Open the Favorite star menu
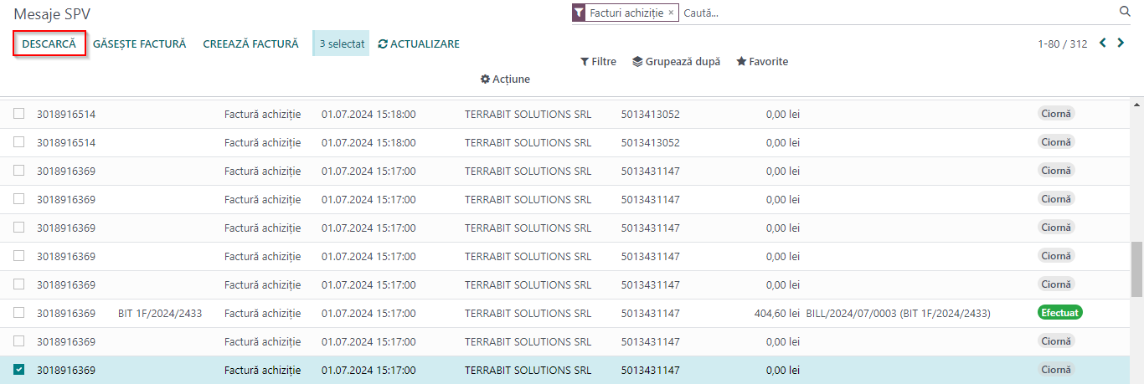Screen dimensions: 1144x384 762,61
